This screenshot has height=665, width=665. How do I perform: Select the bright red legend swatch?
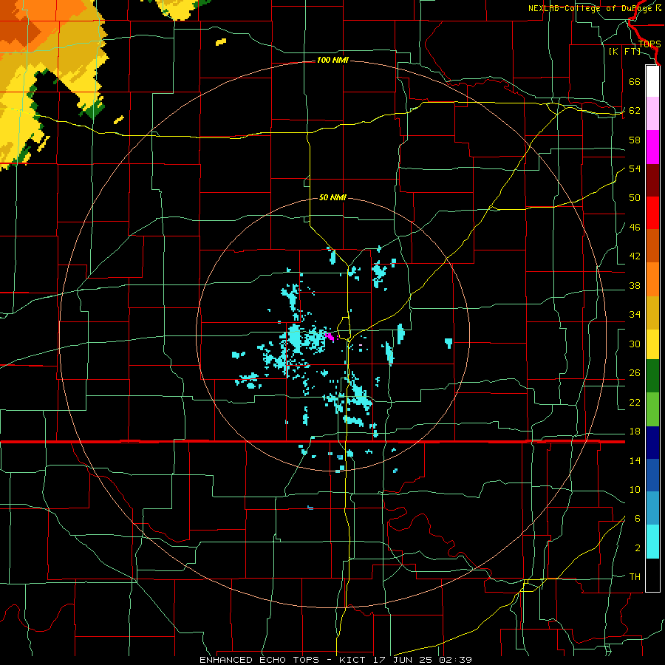pos(652,213)
